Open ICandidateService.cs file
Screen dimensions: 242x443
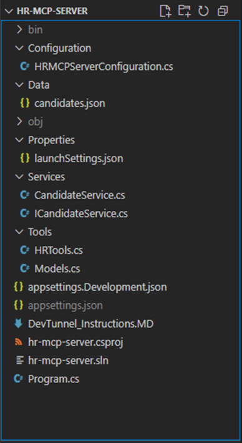(x=81, y=213)
